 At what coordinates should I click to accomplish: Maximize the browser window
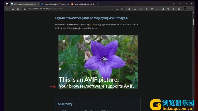coord(185,4)
